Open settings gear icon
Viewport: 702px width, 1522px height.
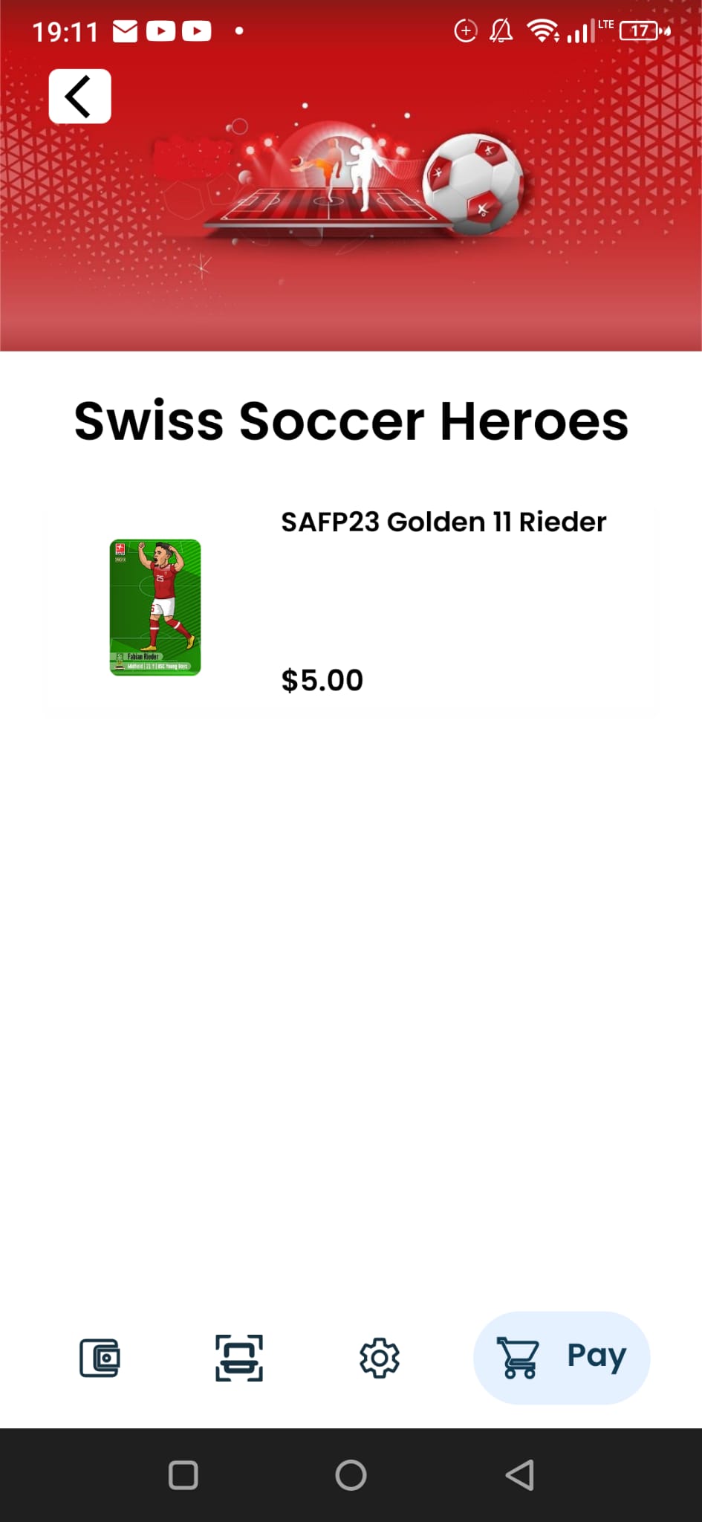[380, 1358]
